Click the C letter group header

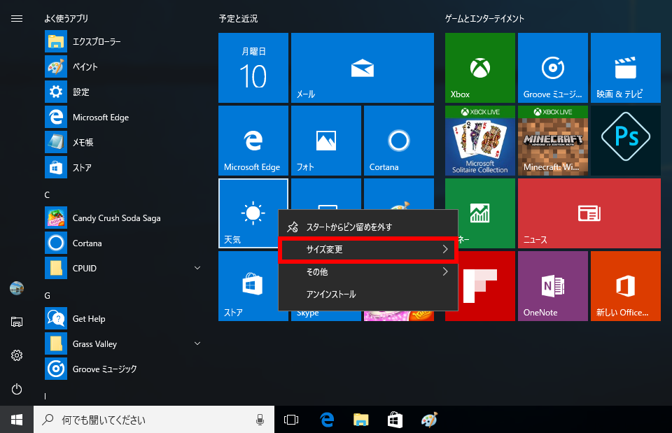[47, 195]
